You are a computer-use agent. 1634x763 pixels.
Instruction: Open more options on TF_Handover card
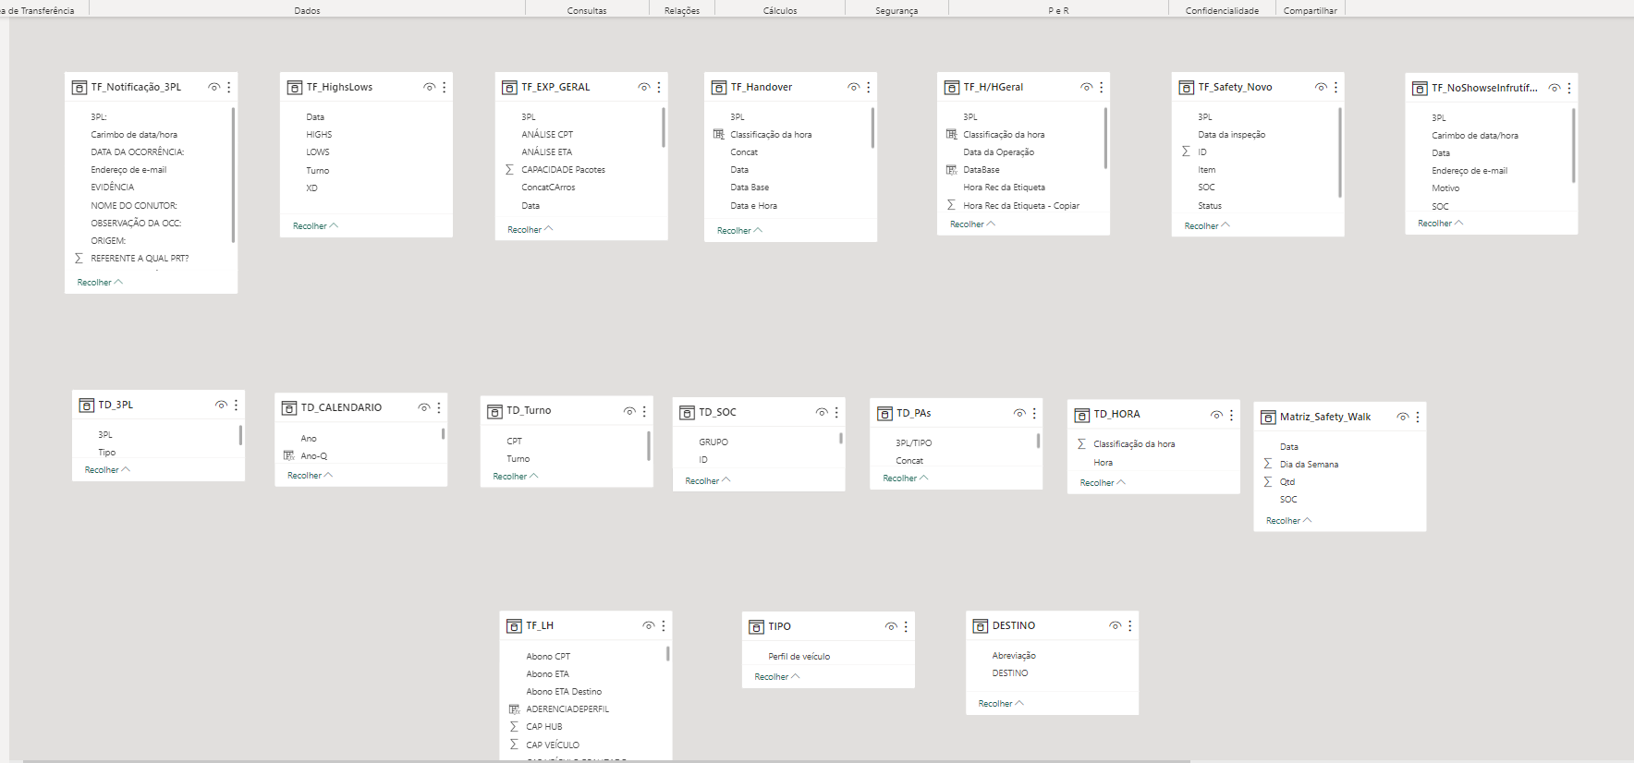[x=868, y=87]
